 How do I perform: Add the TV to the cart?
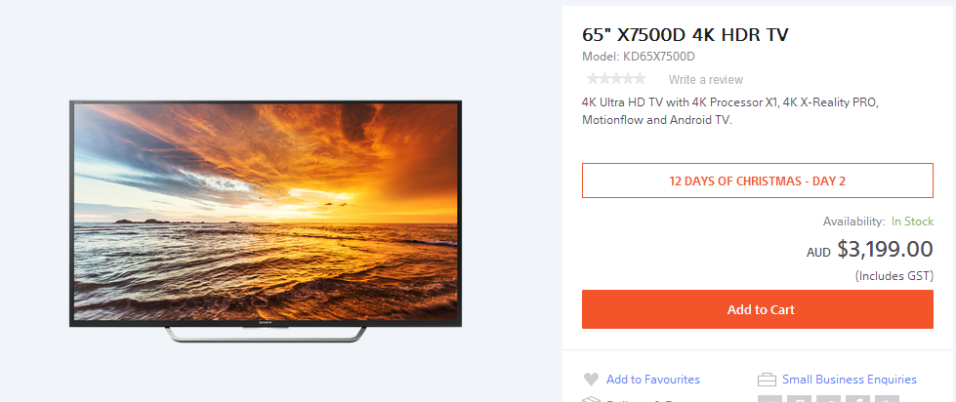(757, 309)
